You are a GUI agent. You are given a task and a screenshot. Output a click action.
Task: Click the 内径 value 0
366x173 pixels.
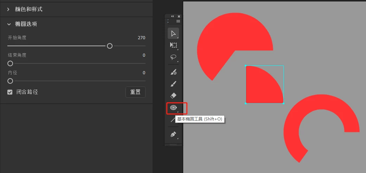coord(144,73)
